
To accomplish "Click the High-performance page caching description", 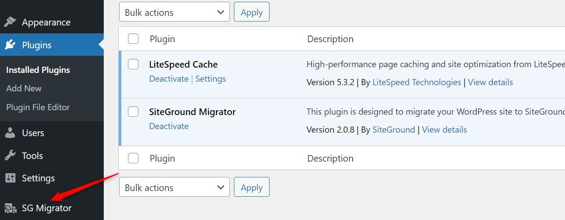I will [x=436, y=64].
